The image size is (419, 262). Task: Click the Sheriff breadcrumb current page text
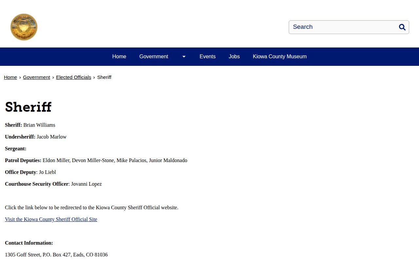104,77
